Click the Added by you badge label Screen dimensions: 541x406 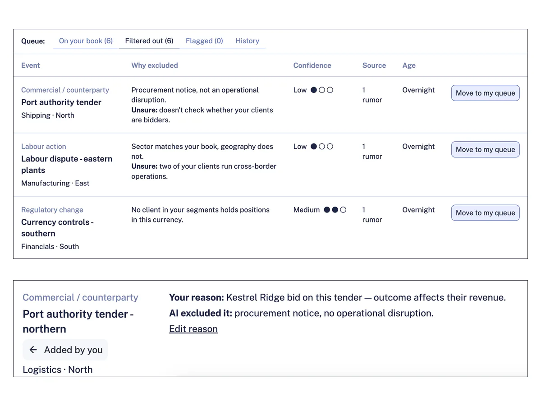73,350
